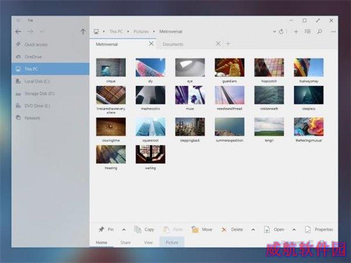Screen dimensions: 351x263
Task: Select Pictures in the breadcrumb
Action: (141, 32)
